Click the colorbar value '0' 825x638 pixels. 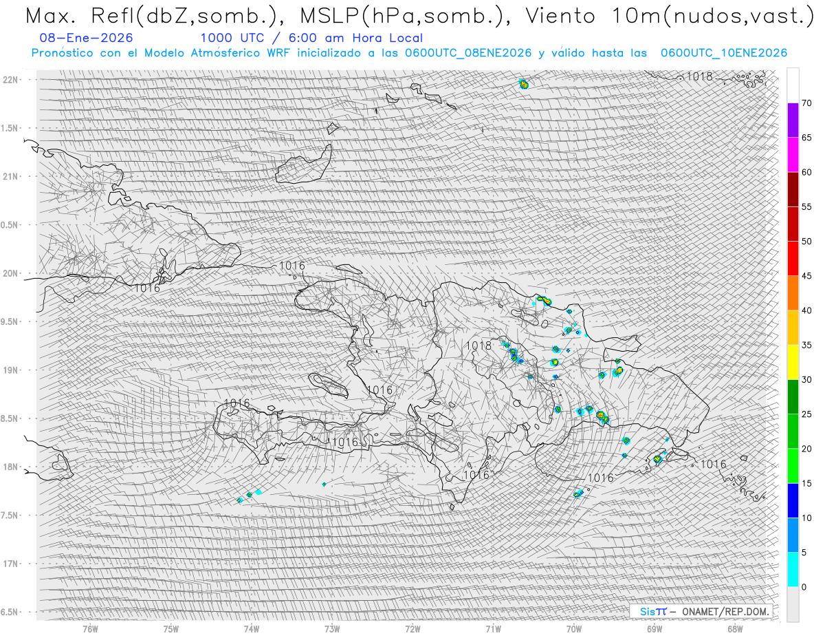click(x=804, y=586)
